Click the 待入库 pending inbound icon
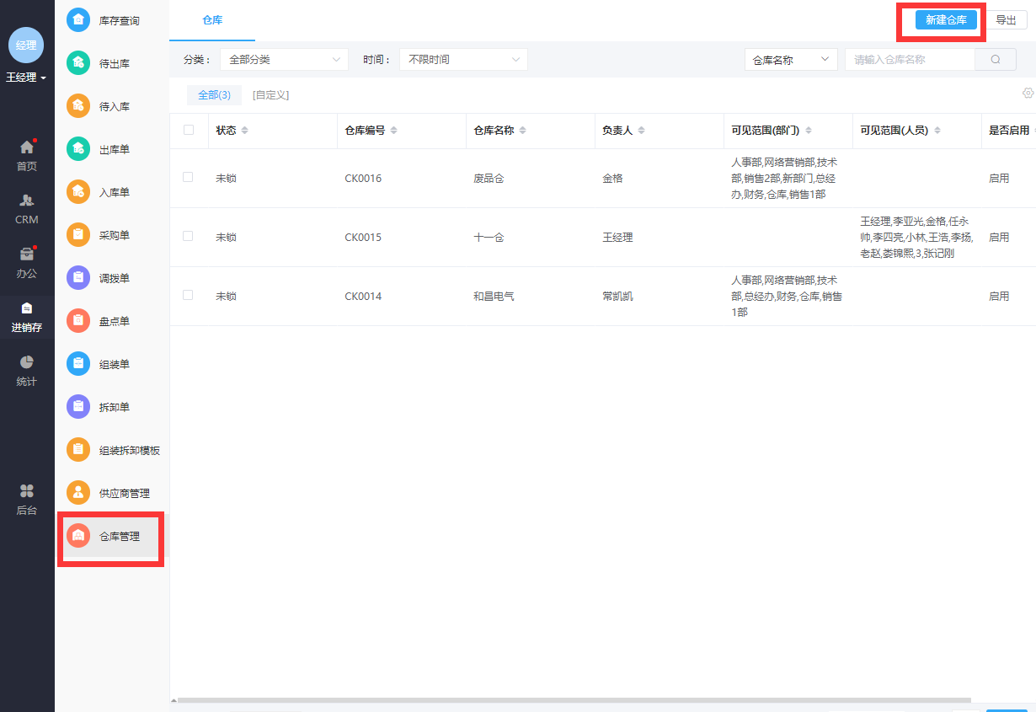 pos(78,106)
